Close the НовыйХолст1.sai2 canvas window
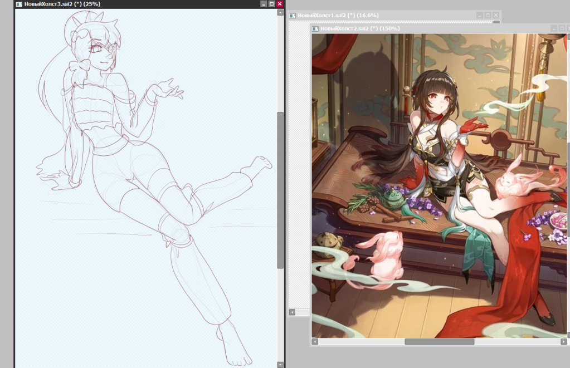 click(495, 15)
